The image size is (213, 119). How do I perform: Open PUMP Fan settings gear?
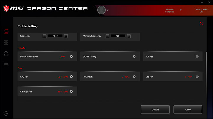click(x=134, y=76)
